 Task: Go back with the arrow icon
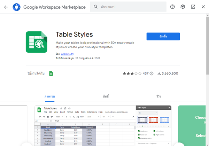6,7
